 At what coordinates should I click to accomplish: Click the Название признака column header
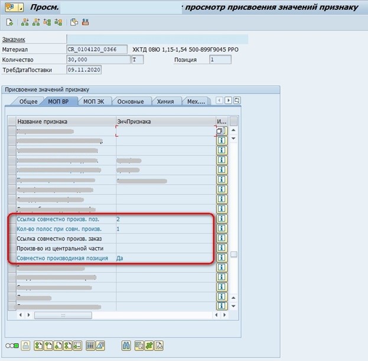pyautogui.click(x=66, y=121)
